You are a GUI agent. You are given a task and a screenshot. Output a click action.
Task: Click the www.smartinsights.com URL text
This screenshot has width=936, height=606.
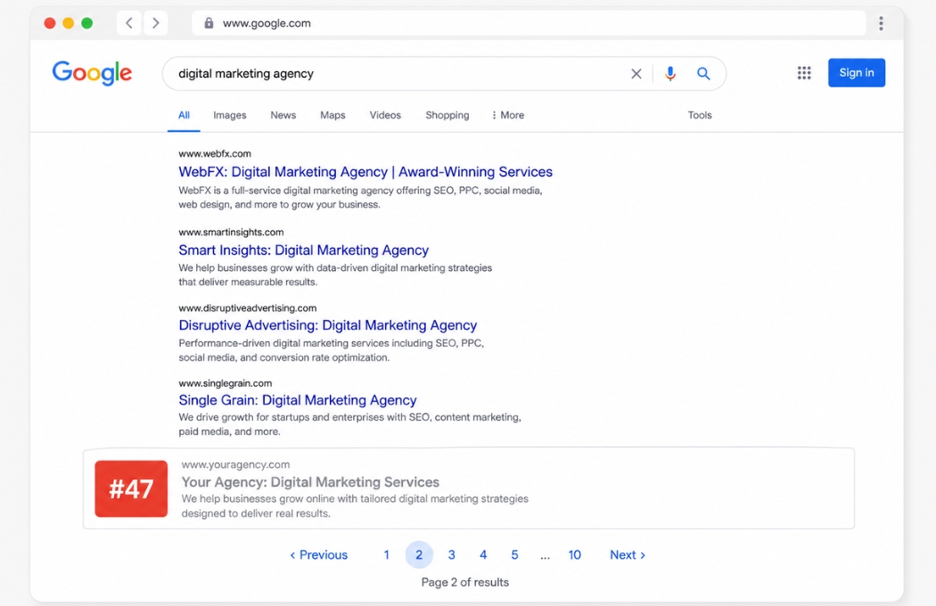coord(231,233)
